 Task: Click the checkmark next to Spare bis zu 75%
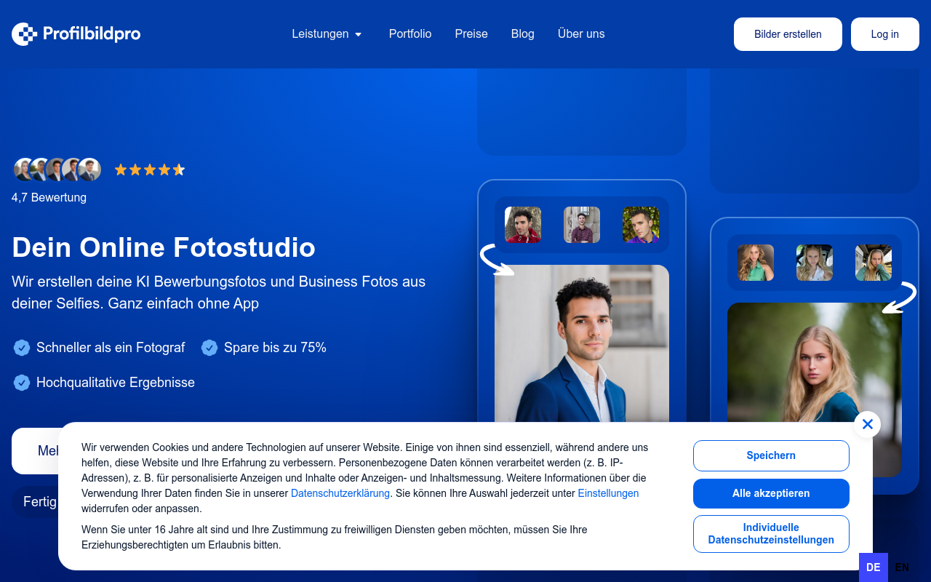209,348
